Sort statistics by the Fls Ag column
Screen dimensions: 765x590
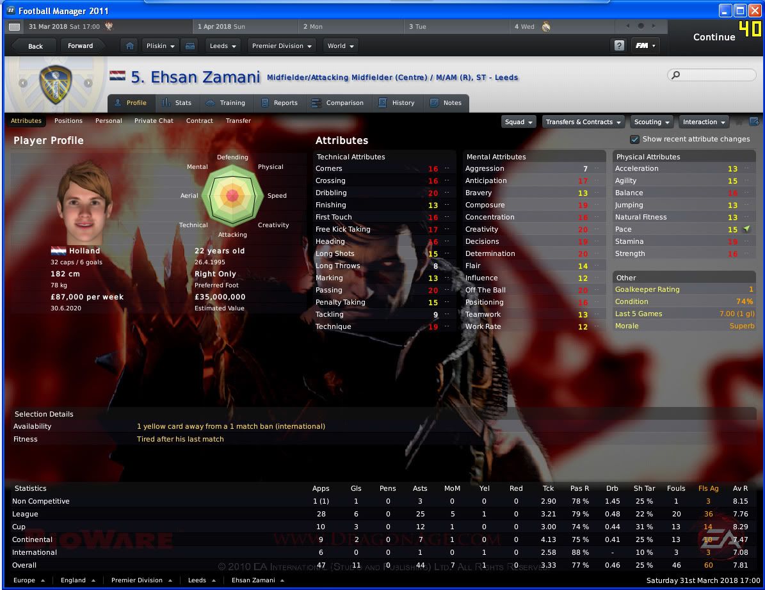coord(708,489)
